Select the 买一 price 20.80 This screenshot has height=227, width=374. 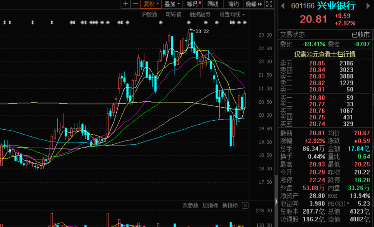[x=317, y=98]
